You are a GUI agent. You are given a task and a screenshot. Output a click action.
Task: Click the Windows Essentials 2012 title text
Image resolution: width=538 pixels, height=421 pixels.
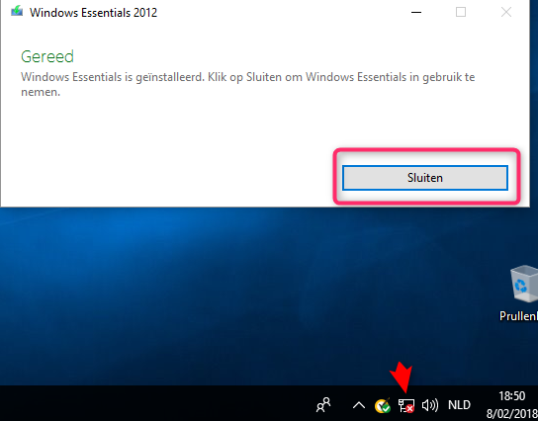click(93, 13)
